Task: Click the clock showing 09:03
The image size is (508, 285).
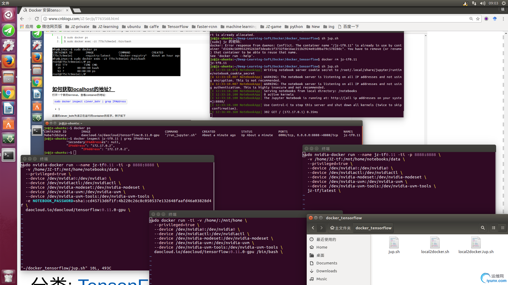Action: 493,3
